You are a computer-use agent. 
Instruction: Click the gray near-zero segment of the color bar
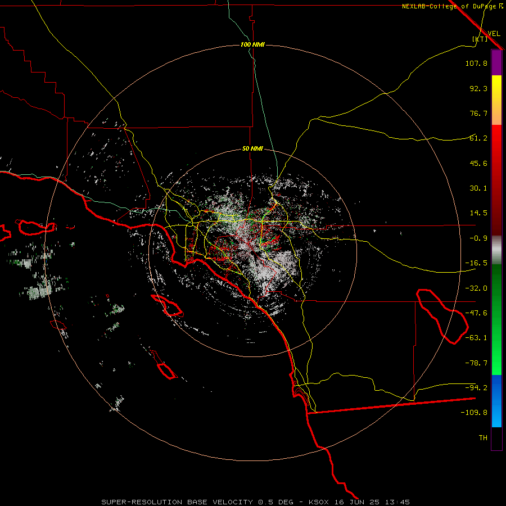(496, 250)
